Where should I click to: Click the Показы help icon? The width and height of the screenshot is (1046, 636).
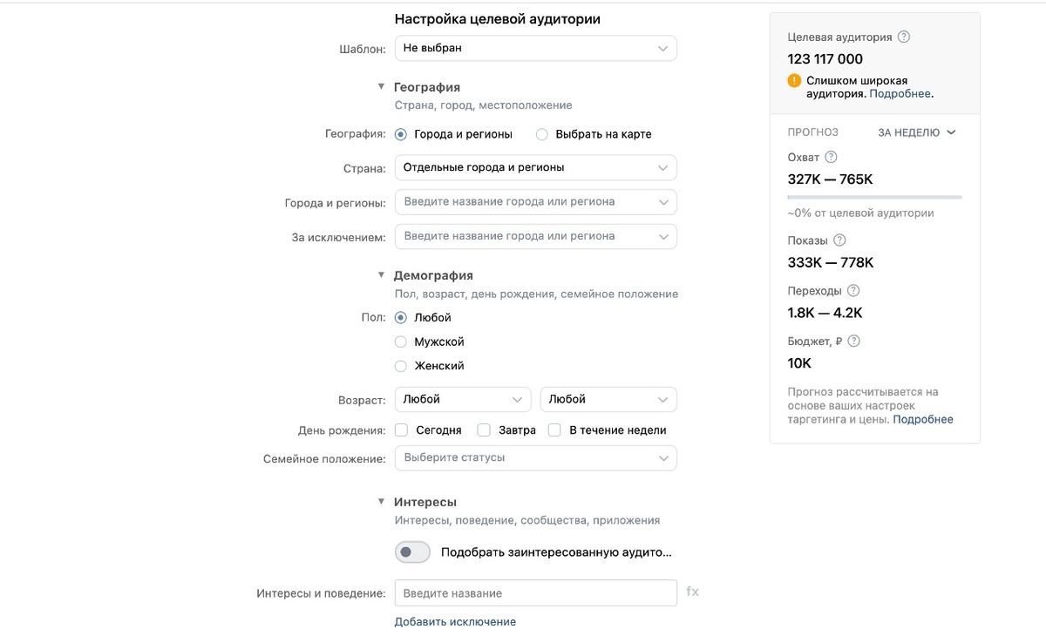(841, 240)
